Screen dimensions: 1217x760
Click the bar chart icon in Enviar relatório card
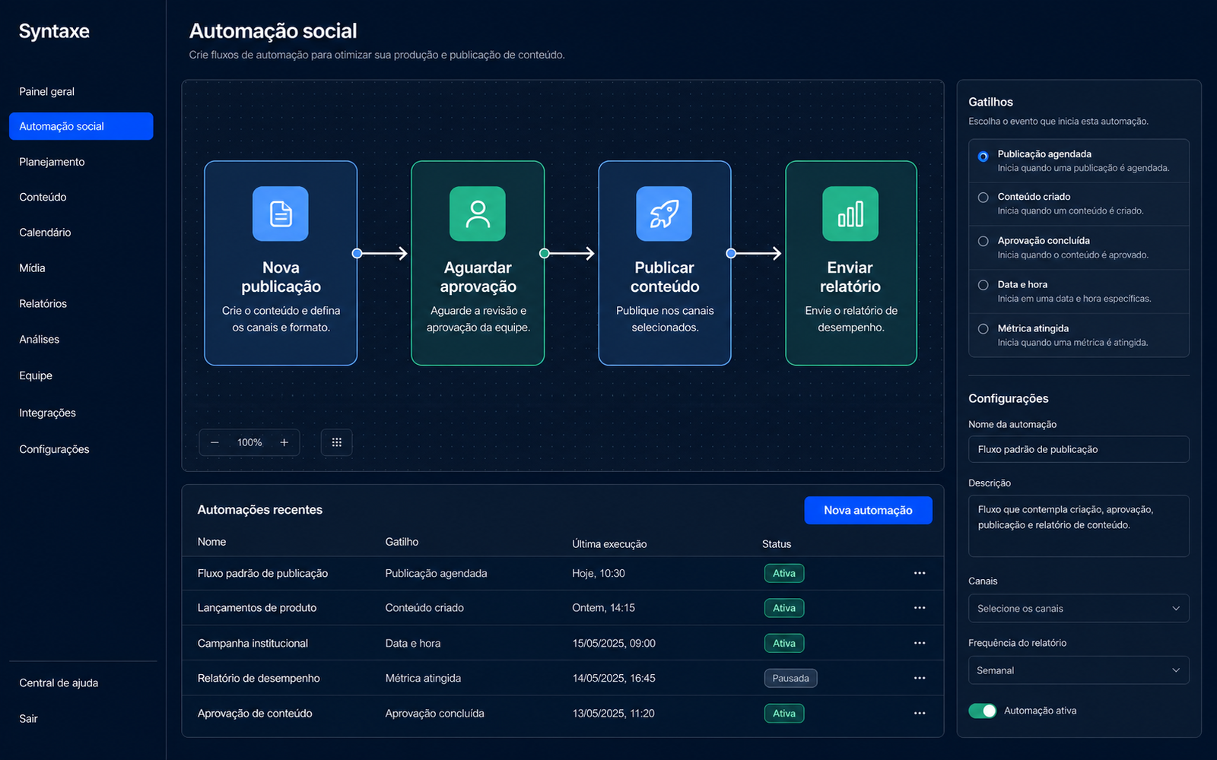[850, 214]
